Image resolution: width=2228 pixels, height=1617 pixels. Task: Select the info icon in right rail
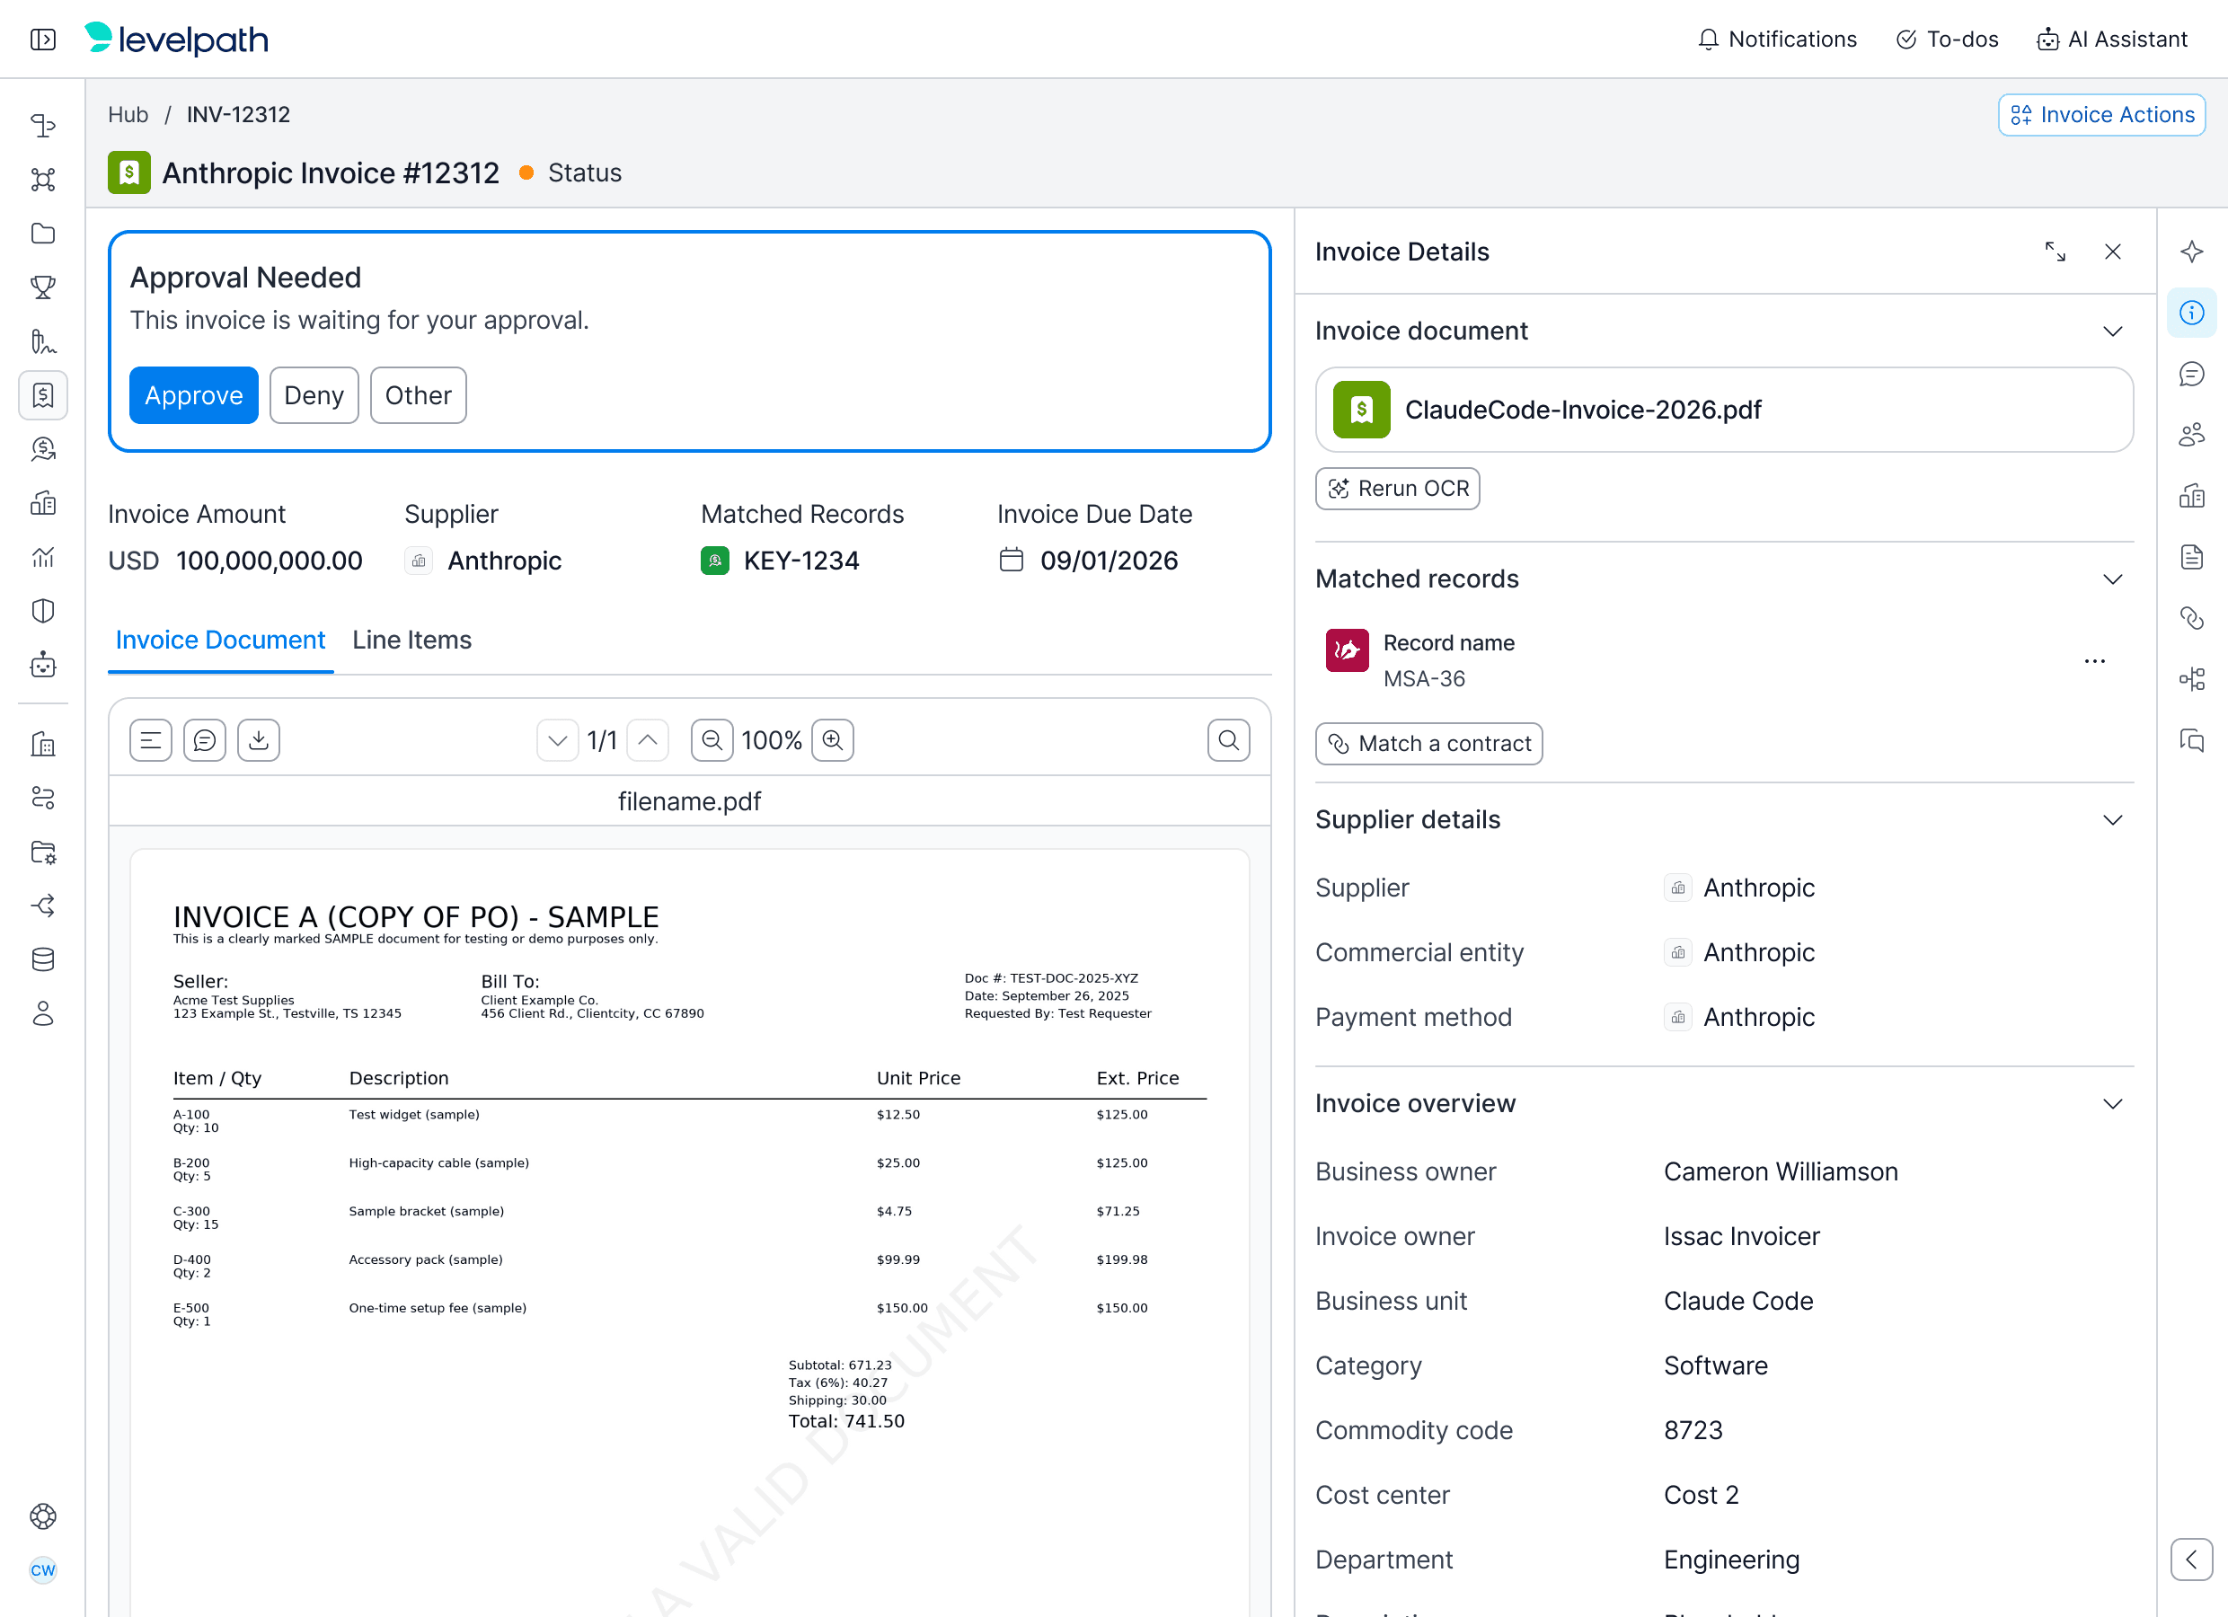(2192, 313)
